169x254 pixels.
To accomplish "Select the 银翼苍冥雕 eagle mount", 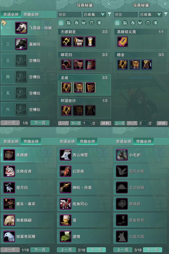I will pos(9,236).
